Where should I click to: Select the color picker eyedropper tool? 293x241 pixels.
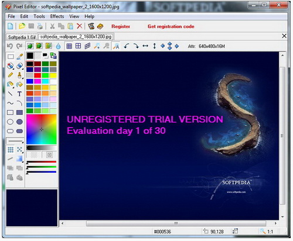click(20, 57)
